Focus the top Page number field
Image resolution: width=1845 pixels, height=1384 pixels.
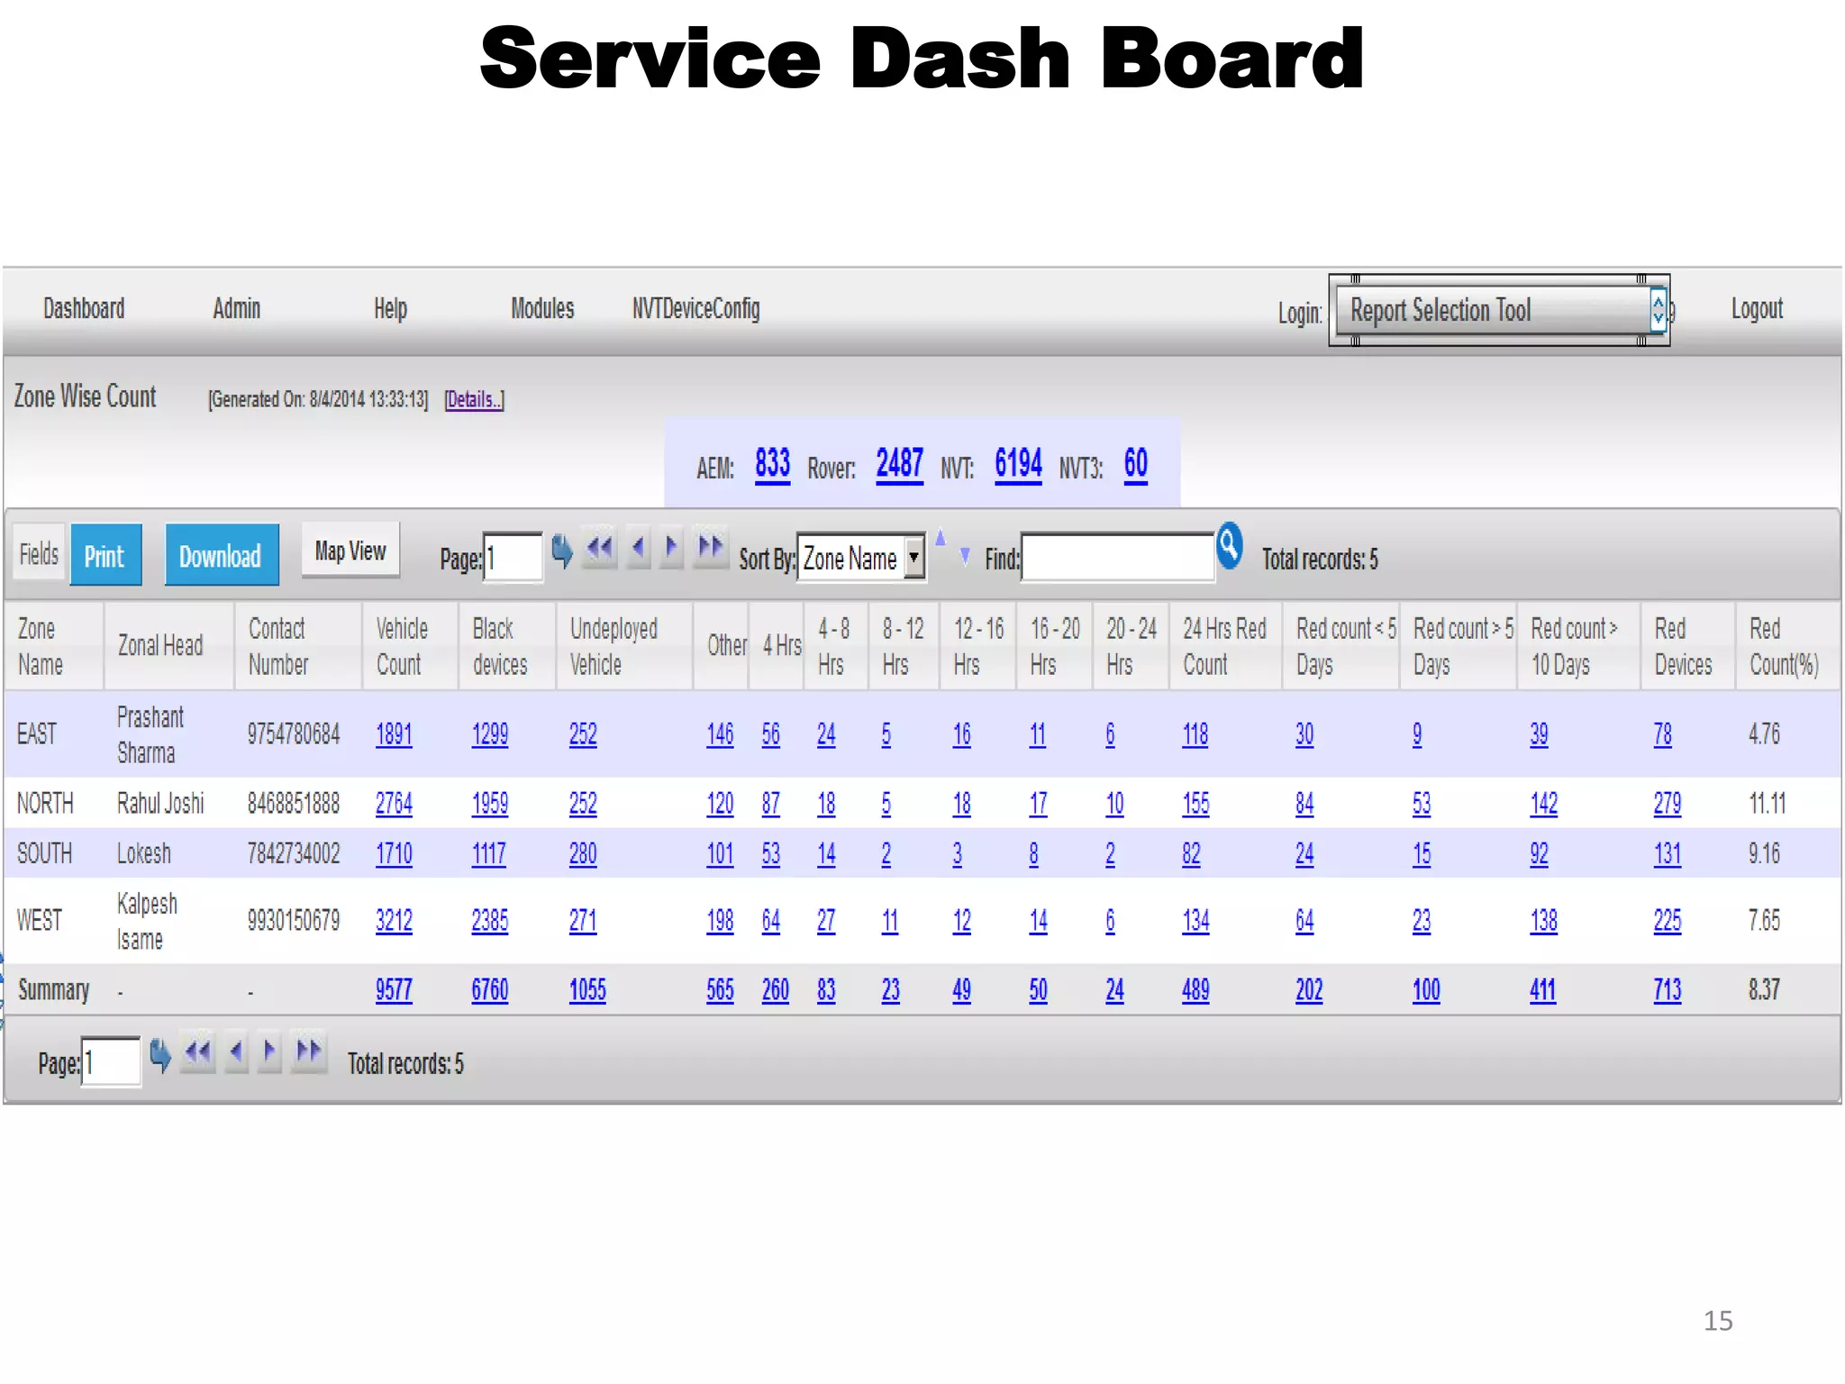(x=513, y=558)
